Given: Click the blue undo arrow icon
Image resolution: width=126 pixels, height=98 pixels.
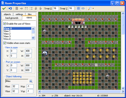Looking at the screenshot, I should 10,8.
